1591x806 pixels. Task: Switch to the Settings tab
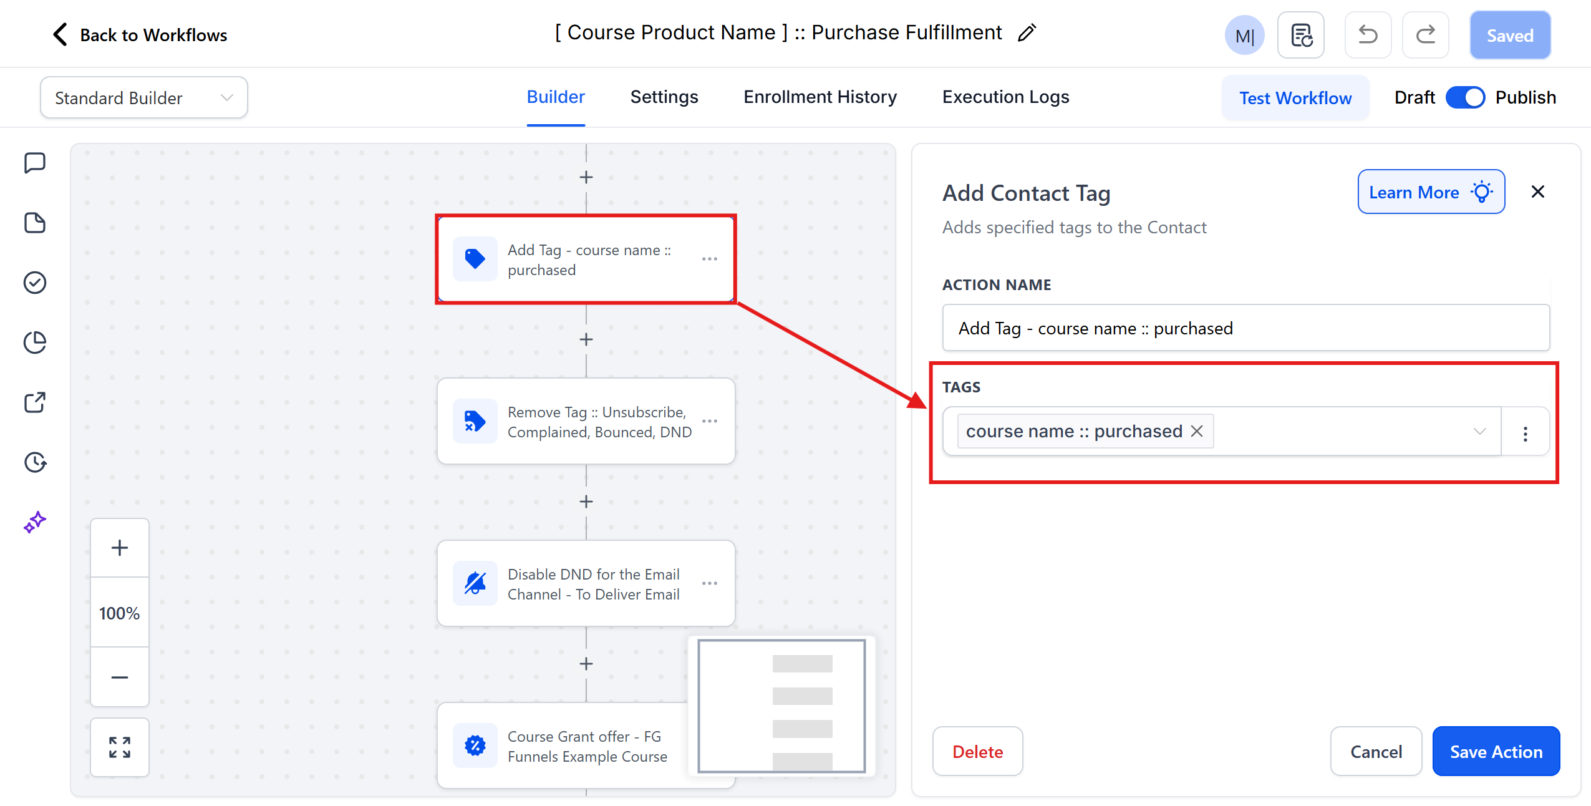[664, 97]
